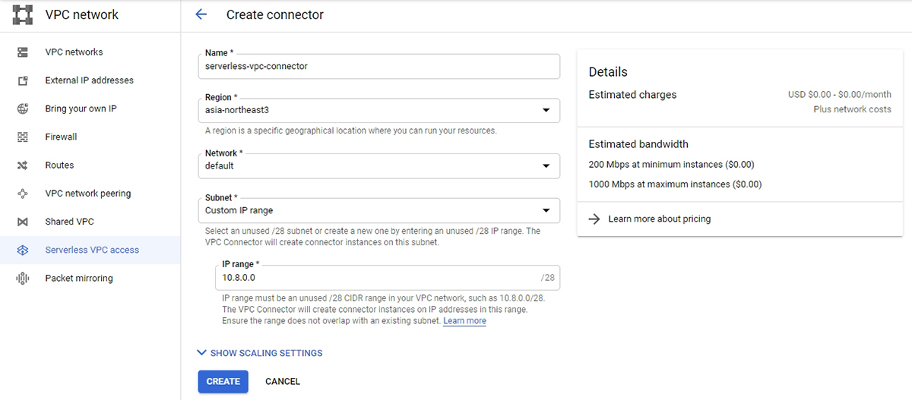Open the Region dropdown showing asia-northeast3
Image resolution: width=912 pixels, height=400 pixels.
379,110
